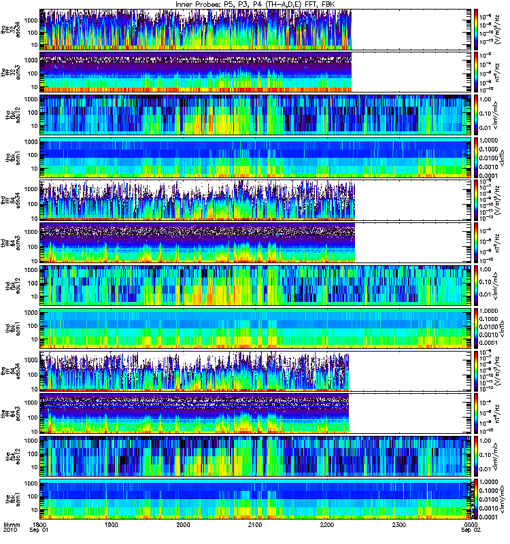This screenshot has height=544, width=510.
Task: Click the 2100 time axis label
Action: click(x=255, y=525)
